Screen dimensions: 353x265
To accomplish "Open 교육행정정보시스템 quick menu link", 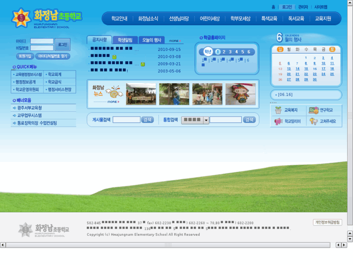I will coord(29,74).
